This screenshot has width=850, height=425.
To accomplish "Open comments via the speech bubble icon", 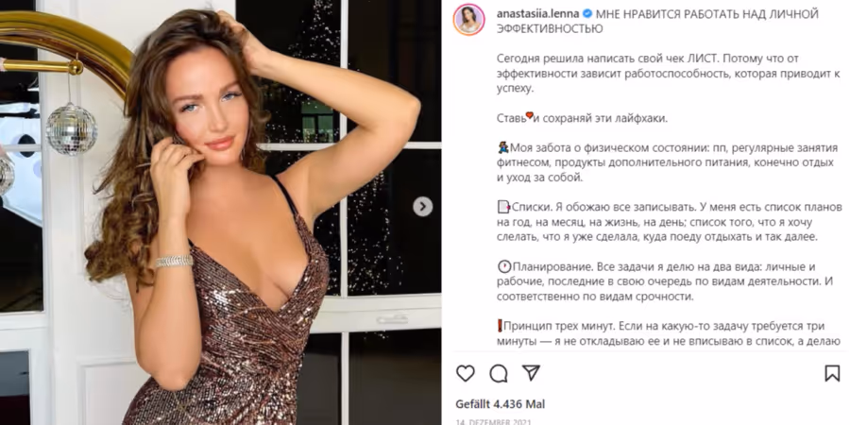I will click(499, 373).
